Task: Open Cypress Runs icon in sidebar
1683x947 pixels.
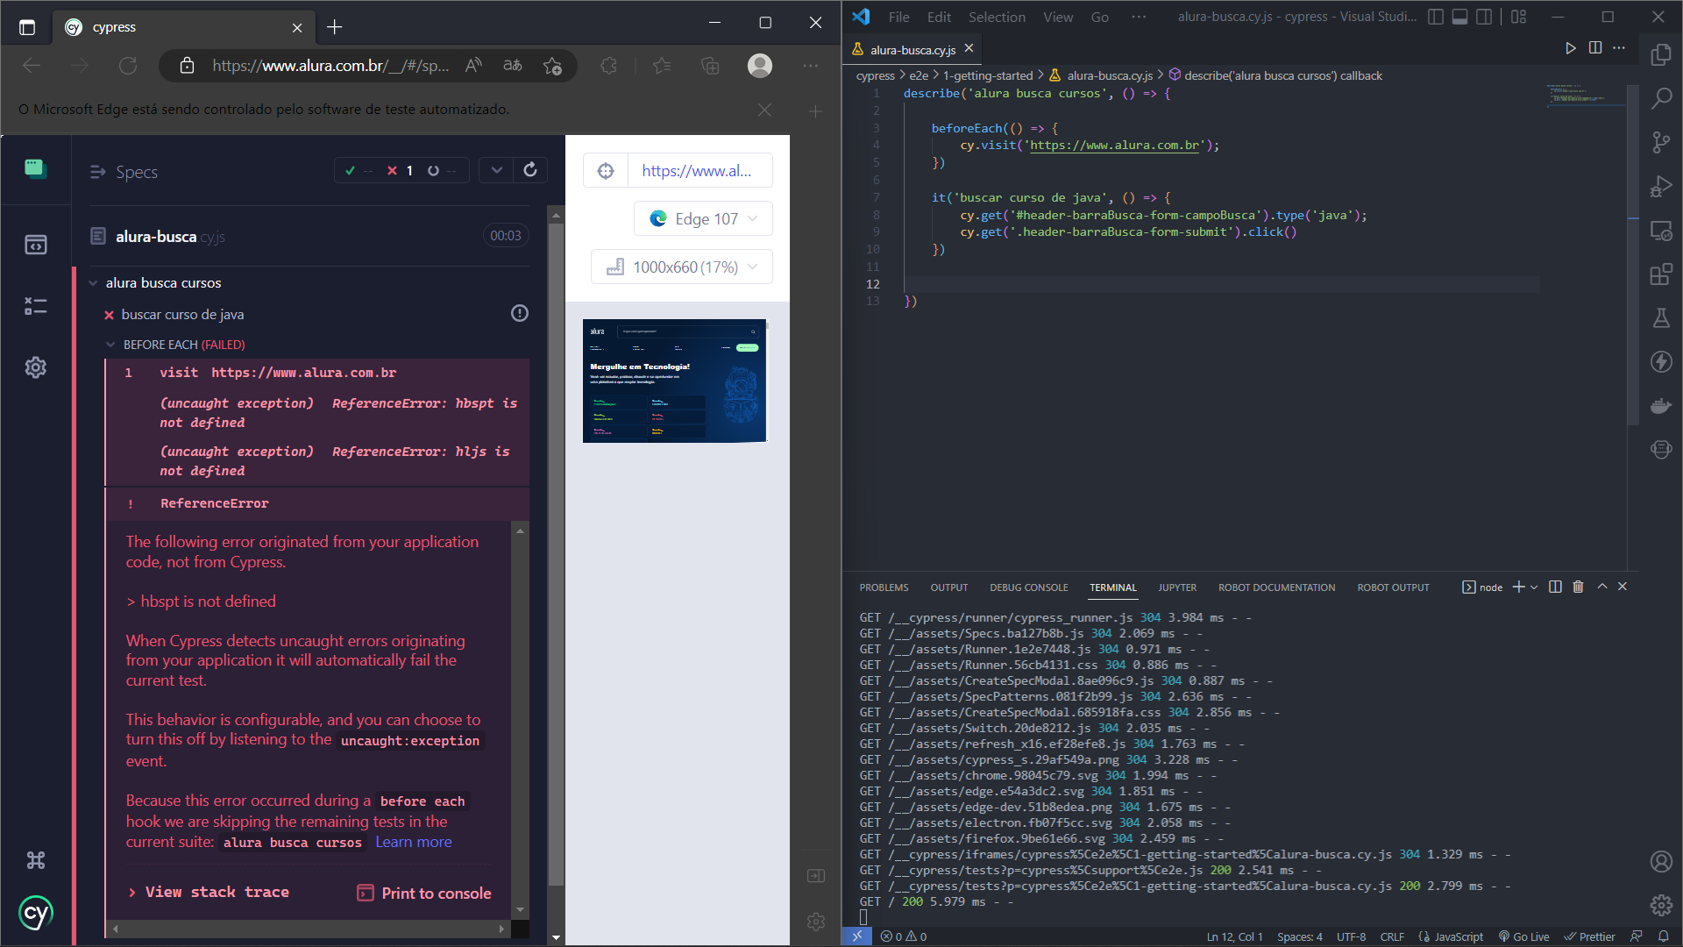Action: click(36, 306)
